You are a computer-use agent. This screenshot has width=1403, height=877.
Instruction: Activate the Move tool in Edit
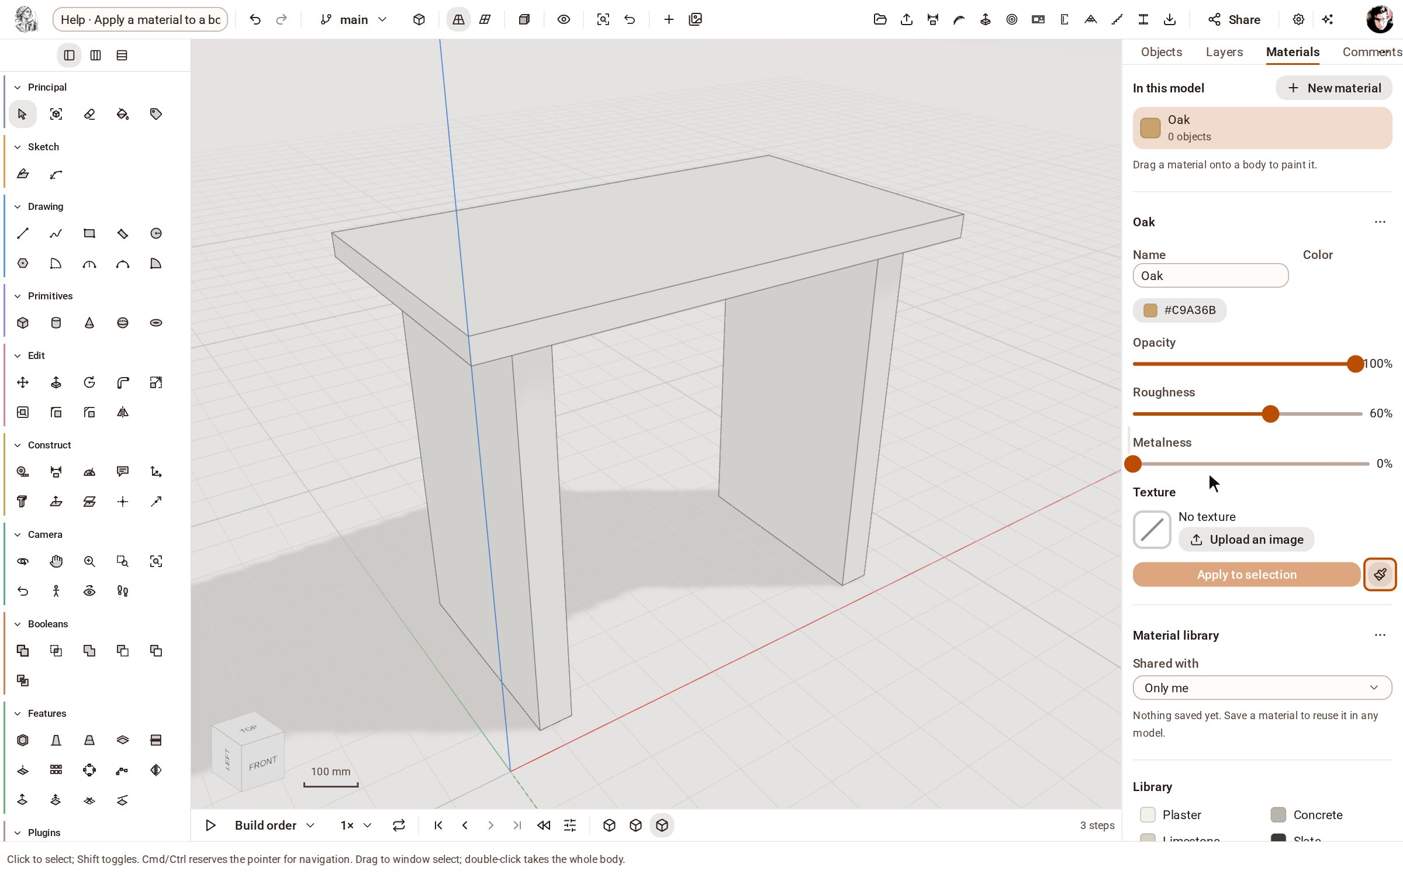click(x=23, y=382)
